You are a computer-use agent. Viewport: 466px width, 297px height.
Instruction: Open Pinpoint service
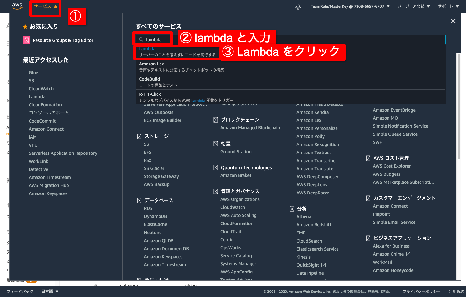coord(381,214)
